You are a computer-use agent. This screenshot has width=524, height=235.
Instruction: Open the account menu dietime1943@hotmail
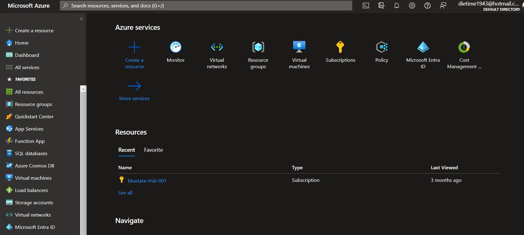pos(489,6)
